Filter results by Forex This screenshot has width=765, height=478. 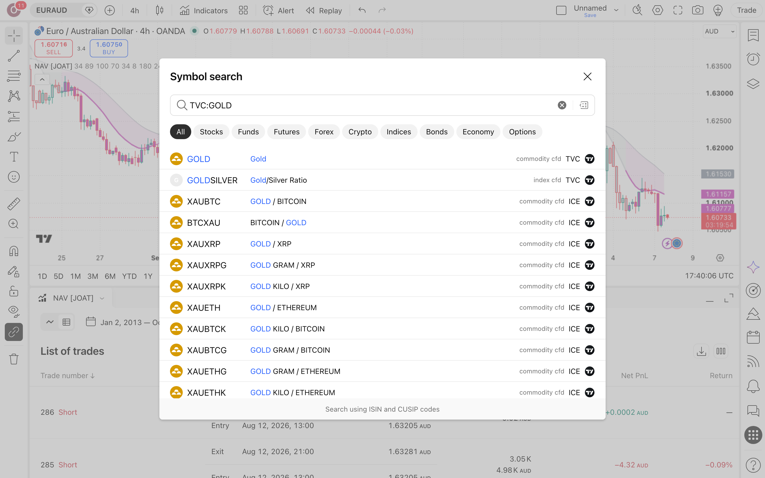(324, 132)
